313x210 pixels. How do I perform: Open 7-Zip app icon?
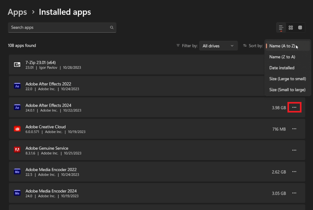tap(17, 65)
